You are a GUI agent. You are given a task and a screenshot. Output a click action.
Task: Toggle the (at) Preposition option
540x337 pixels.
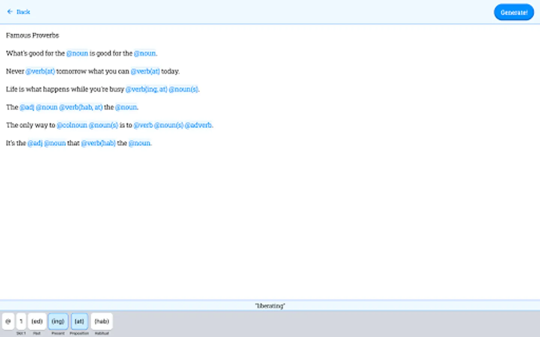coord(79,321)
